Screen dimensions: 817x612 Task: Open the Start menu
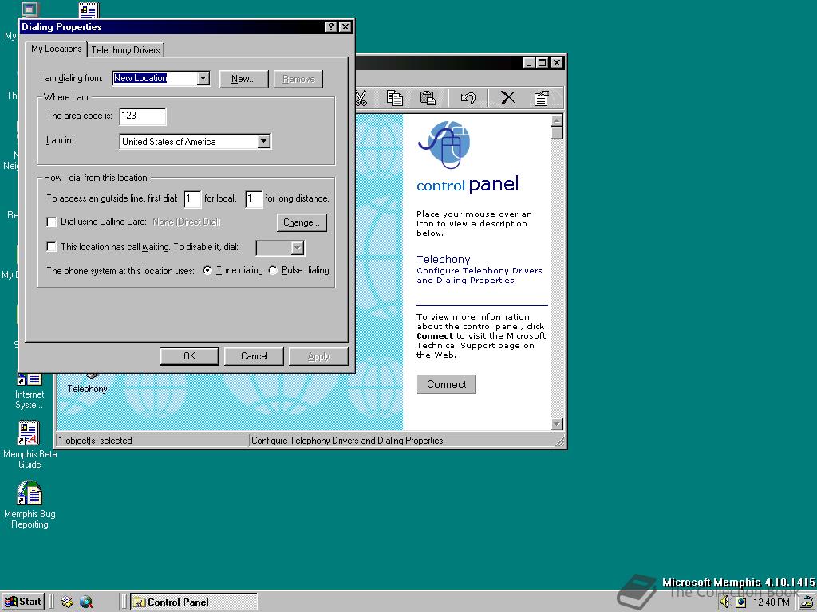[23, 602]
